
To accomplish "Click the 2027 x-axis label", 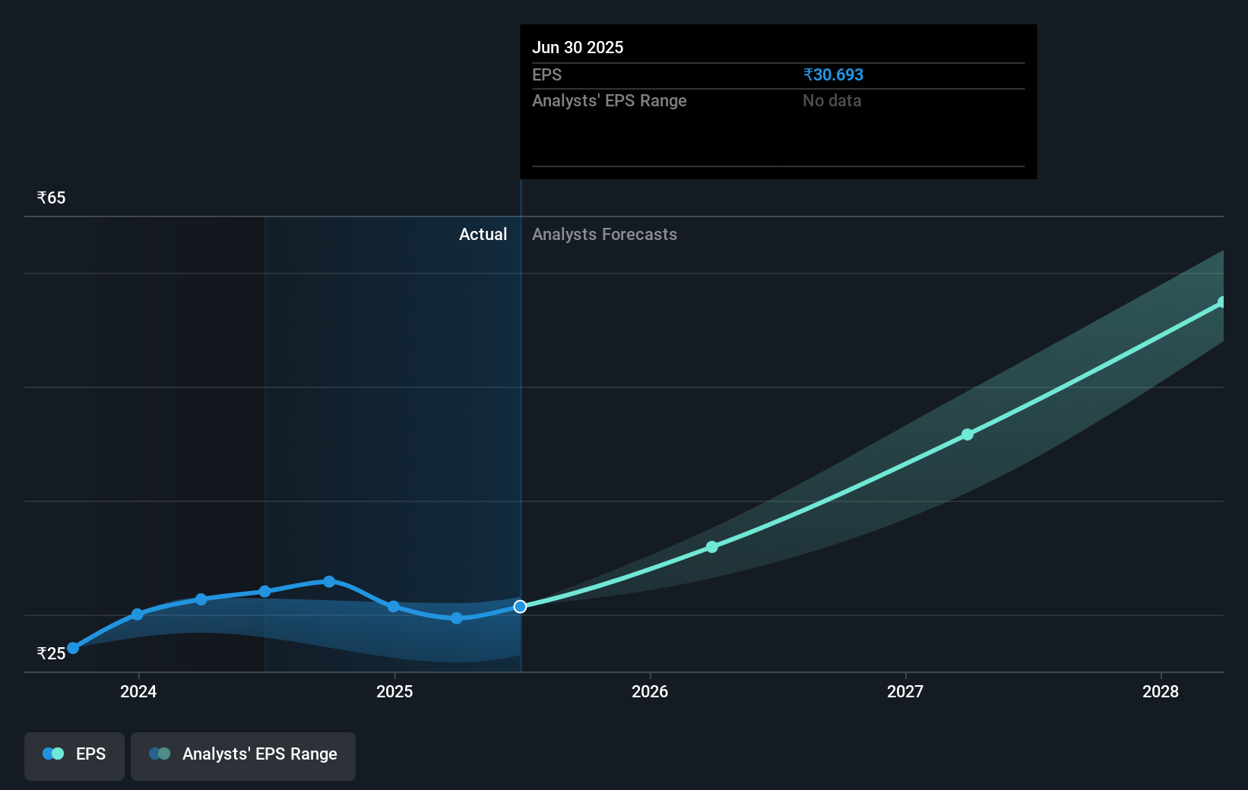I will click(905, 691).
